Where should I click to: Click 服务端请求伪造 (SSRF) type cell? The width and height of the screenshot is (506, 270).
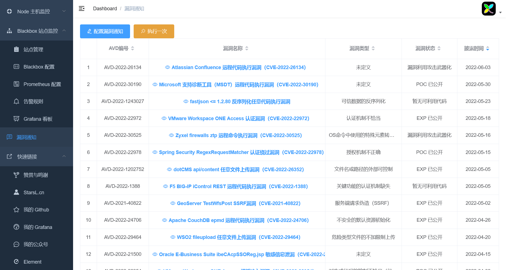[x=363, y=203]
